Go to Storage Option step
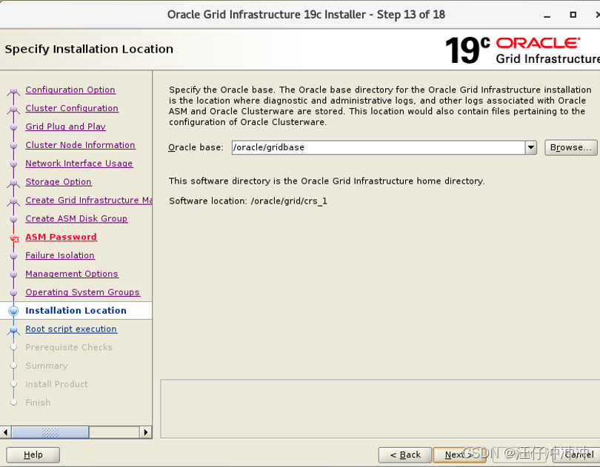600x467 pixels. coord(59,181)
